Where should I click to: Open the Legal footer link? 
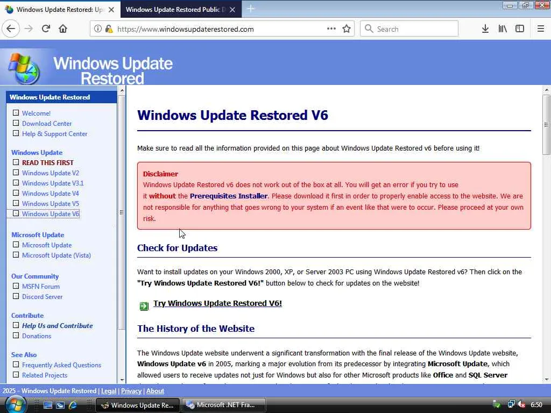[x=109, y=390]
